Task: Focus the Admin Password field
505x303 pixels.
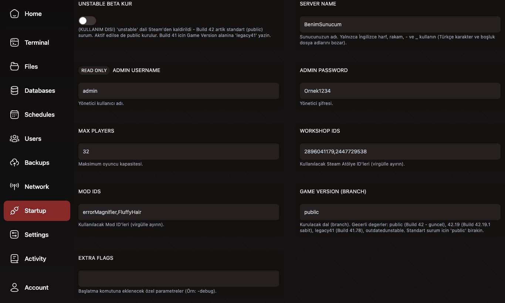Action: (x=400, y=91)
